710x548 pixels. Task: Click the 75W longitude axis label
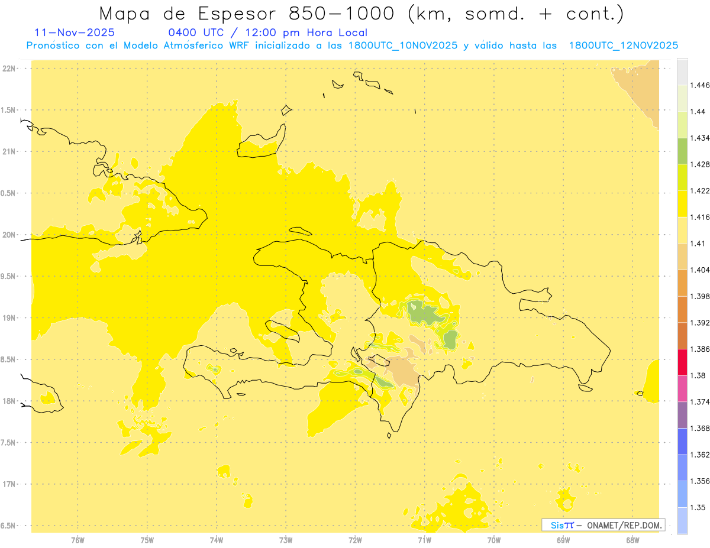click(x=147, y=540)
